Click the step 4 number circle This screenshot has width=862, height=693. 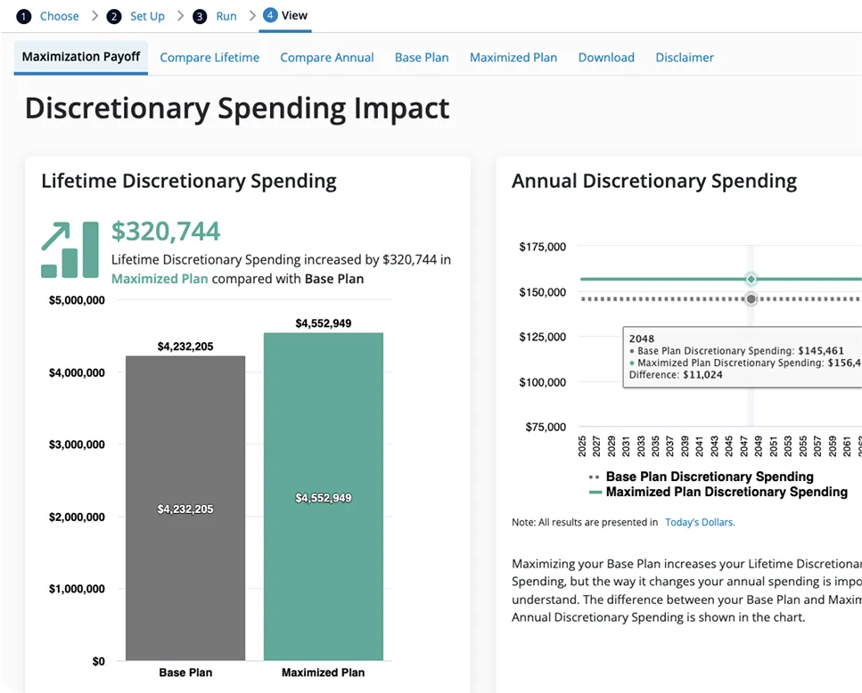270,15
